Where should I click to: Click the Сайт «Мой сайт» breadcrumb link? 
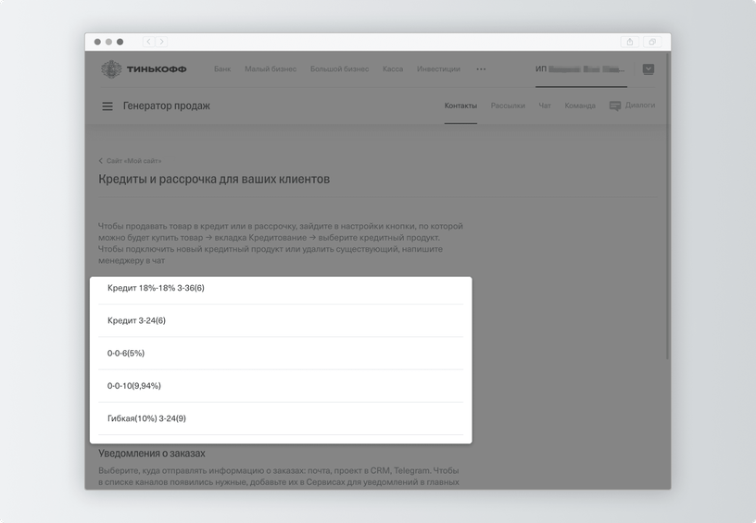pos(133,161)
